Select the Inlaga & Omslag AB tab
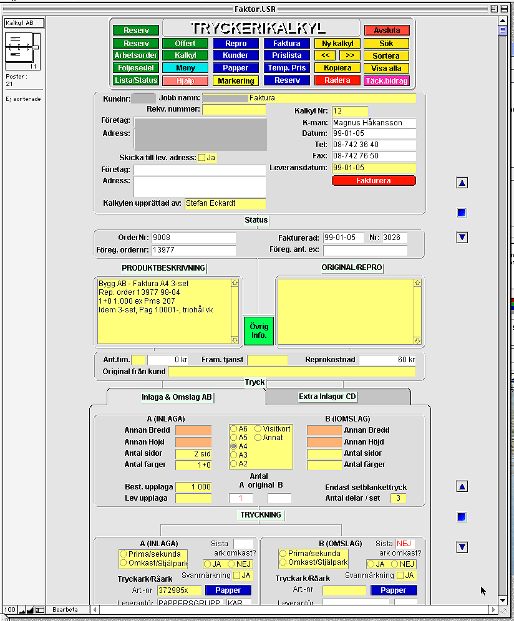The width and height of the screenshot is (514, 621). click(x=178, y=397)
